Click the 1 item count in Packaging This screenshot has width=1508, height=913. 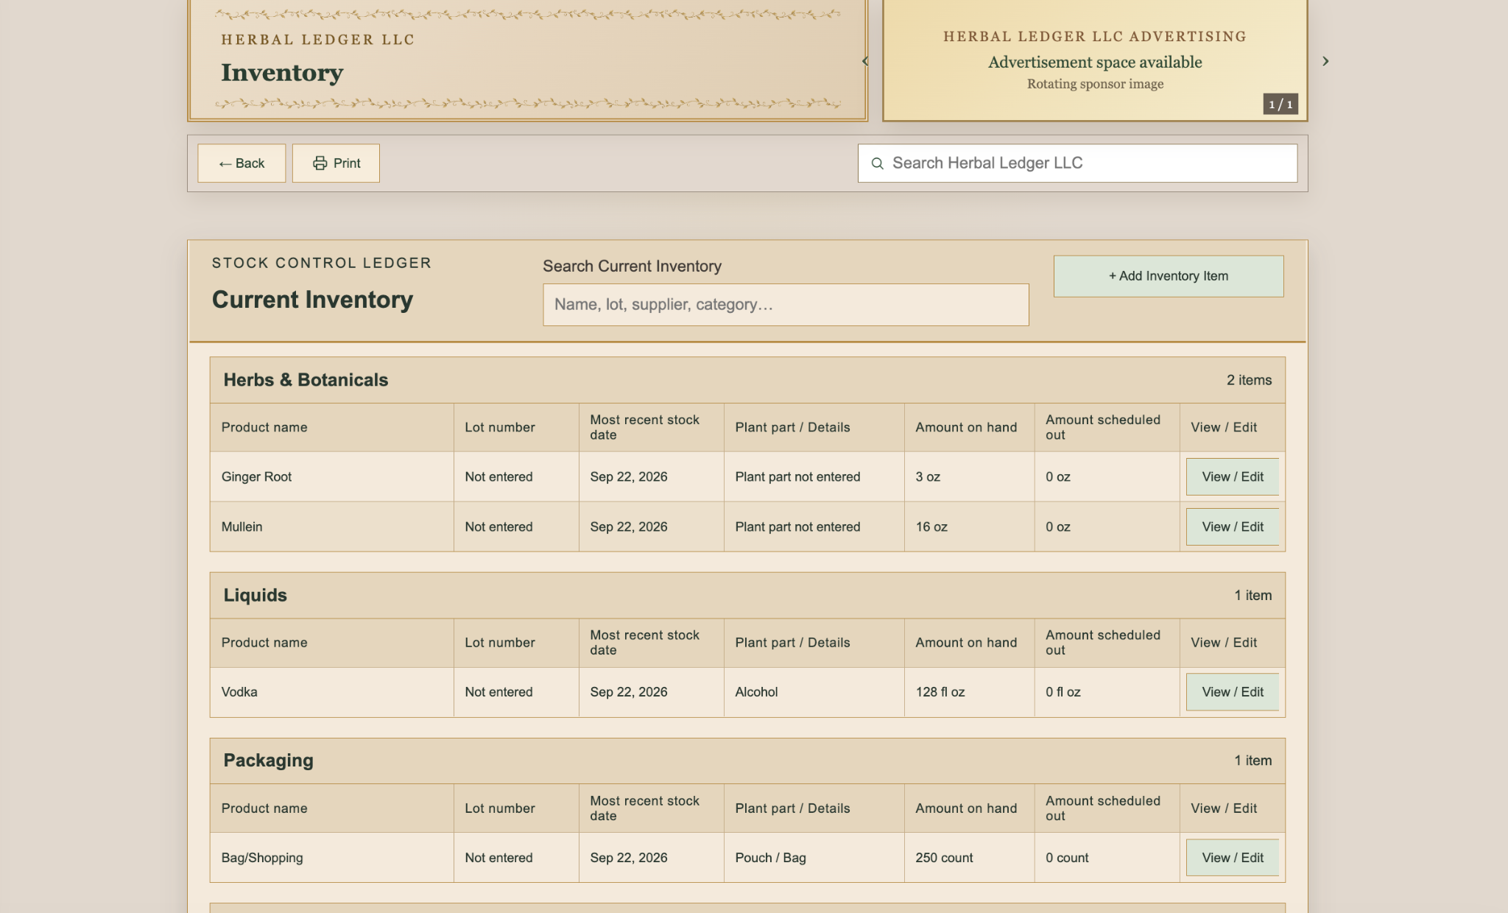tap(1253, 761)
